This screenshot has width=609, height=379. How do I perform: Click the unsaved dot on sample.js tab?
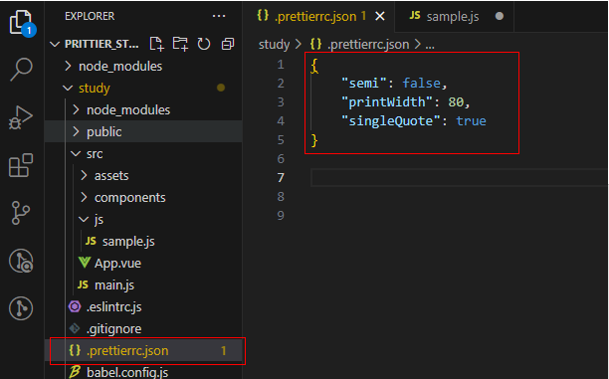[x=500, y=16]
